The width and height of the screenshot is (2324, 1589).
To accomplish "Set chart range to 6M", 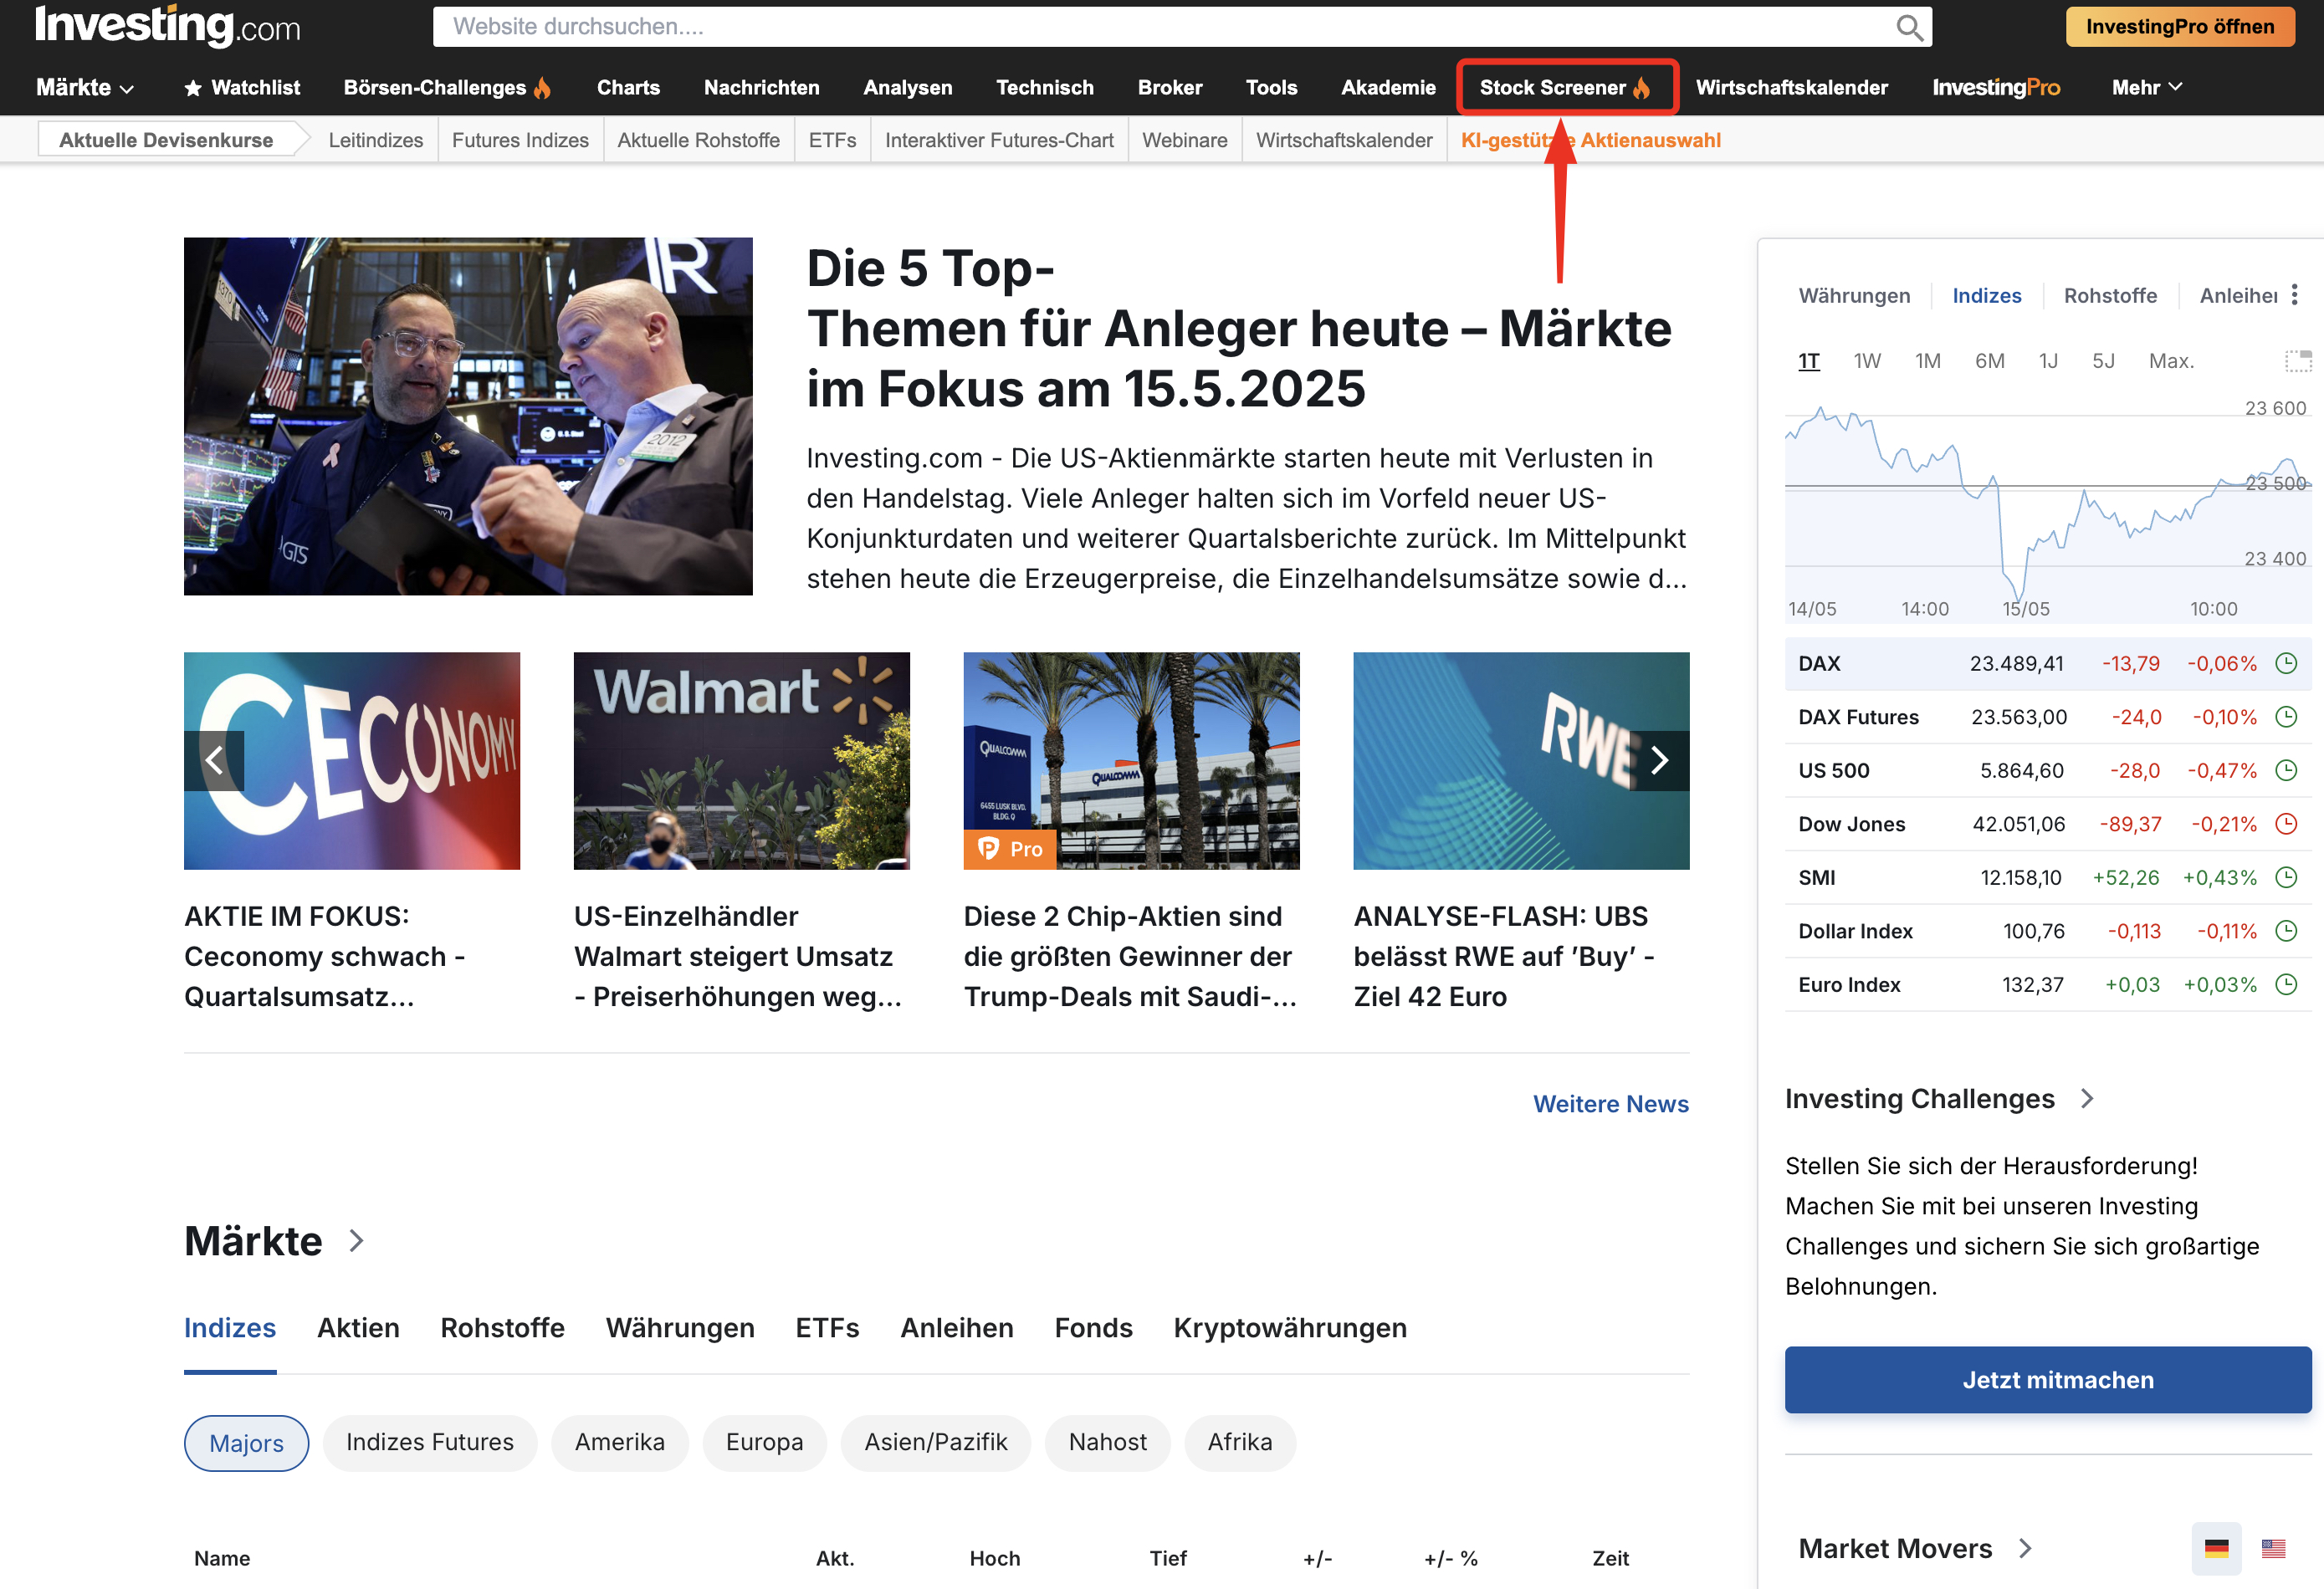I will click(1989, 361).
